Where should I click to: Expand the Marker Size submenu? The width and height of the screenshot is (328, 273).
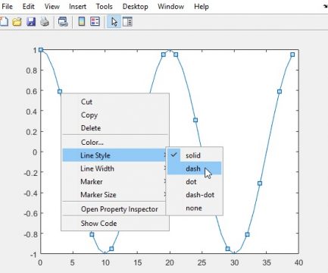115,195
